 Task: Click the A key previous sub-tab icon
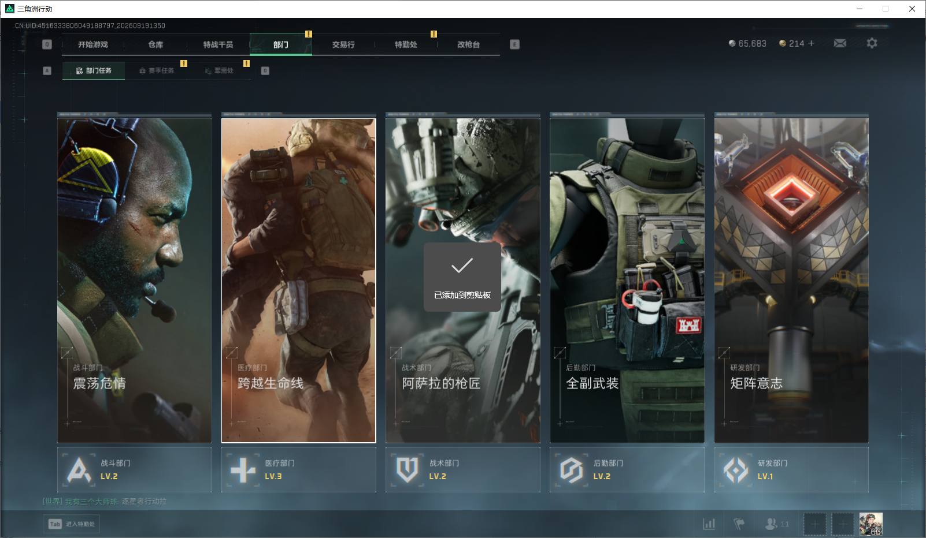point(47,70)
